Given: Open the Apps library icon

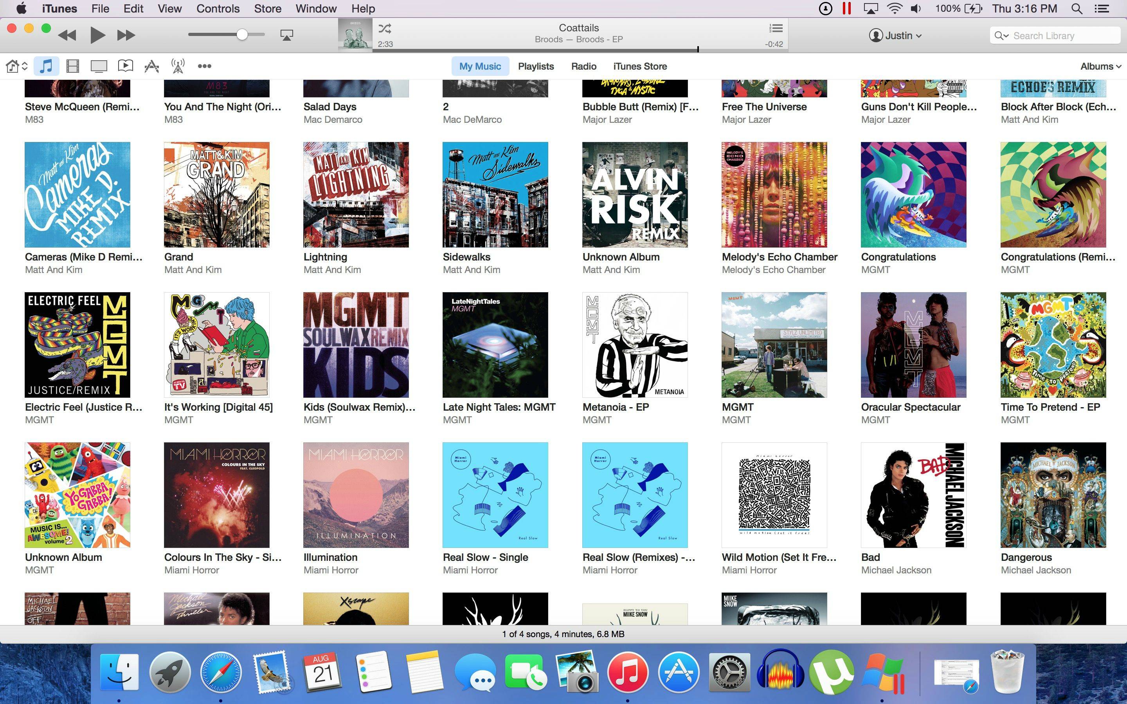Looking at the screenshot, I should 151,66.
